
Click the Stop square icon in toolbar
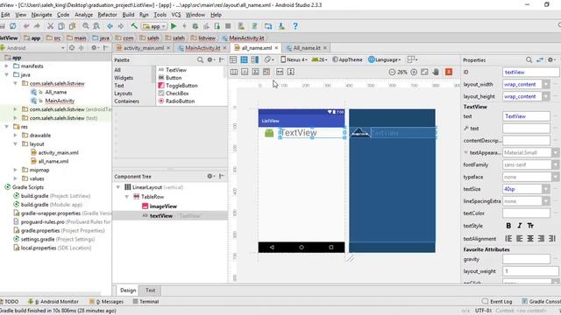pos(228,26)
